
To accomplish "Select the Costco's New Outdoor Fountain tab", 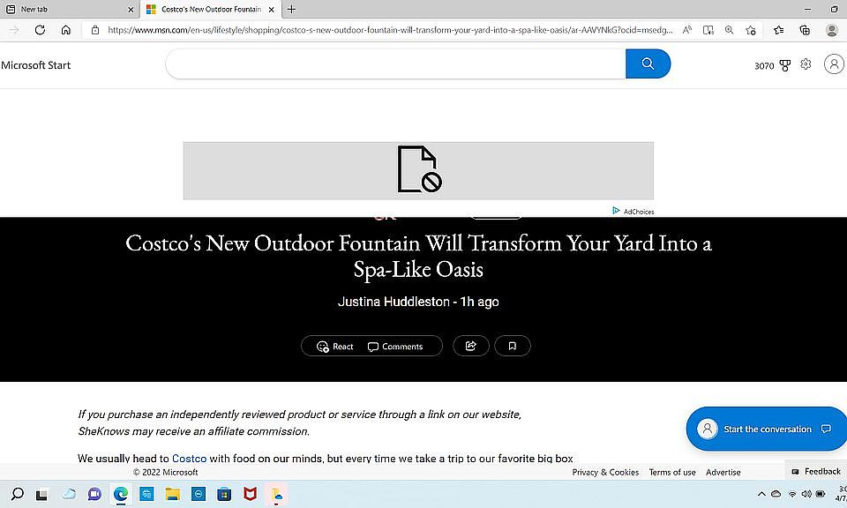I will (211, 9).
